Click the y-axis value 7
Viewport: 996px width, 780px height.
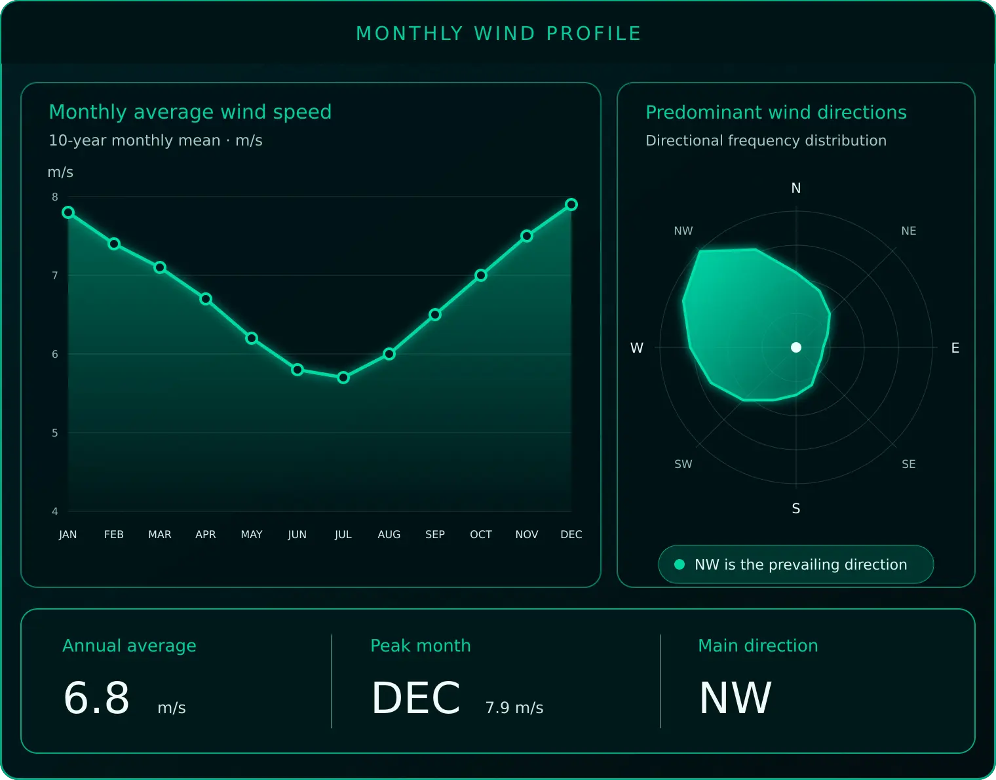coord(55,275)
